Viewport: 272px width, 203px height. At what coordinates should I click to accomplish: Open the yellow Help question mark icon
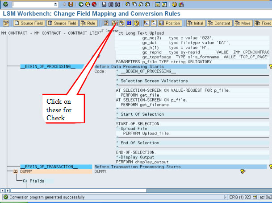click(174, 4)
